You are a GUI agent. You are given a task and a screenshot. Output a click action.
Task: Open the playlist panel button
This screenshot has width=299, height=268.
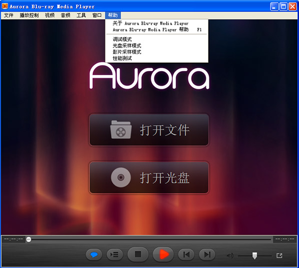coord(115,254)
